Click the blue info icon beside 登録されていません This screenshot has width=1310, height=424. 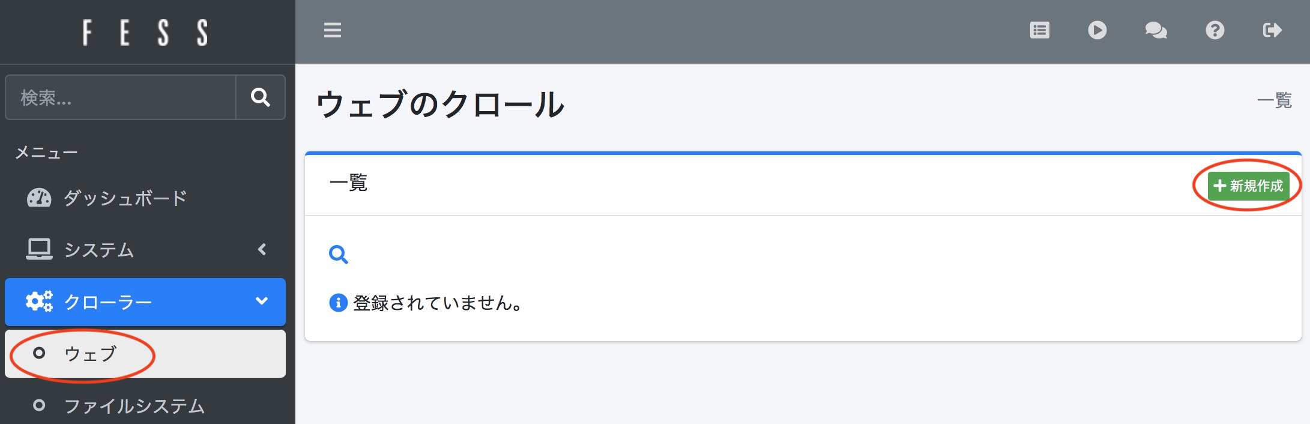pyautogui.click(x=338, y=303)
